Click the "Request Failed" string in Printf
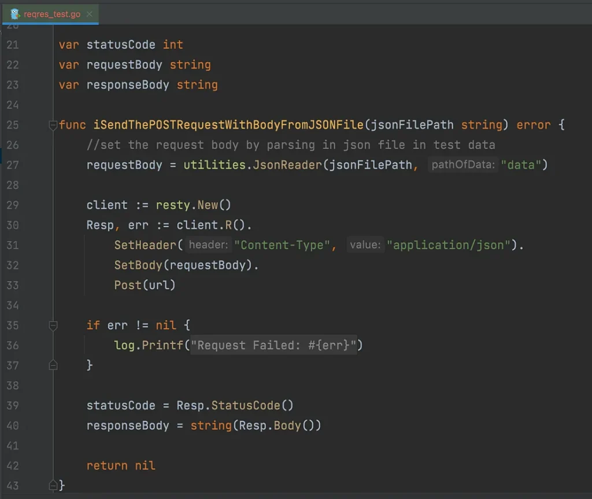Viewport: 592px width, 499px height. [x=273, y=346]
